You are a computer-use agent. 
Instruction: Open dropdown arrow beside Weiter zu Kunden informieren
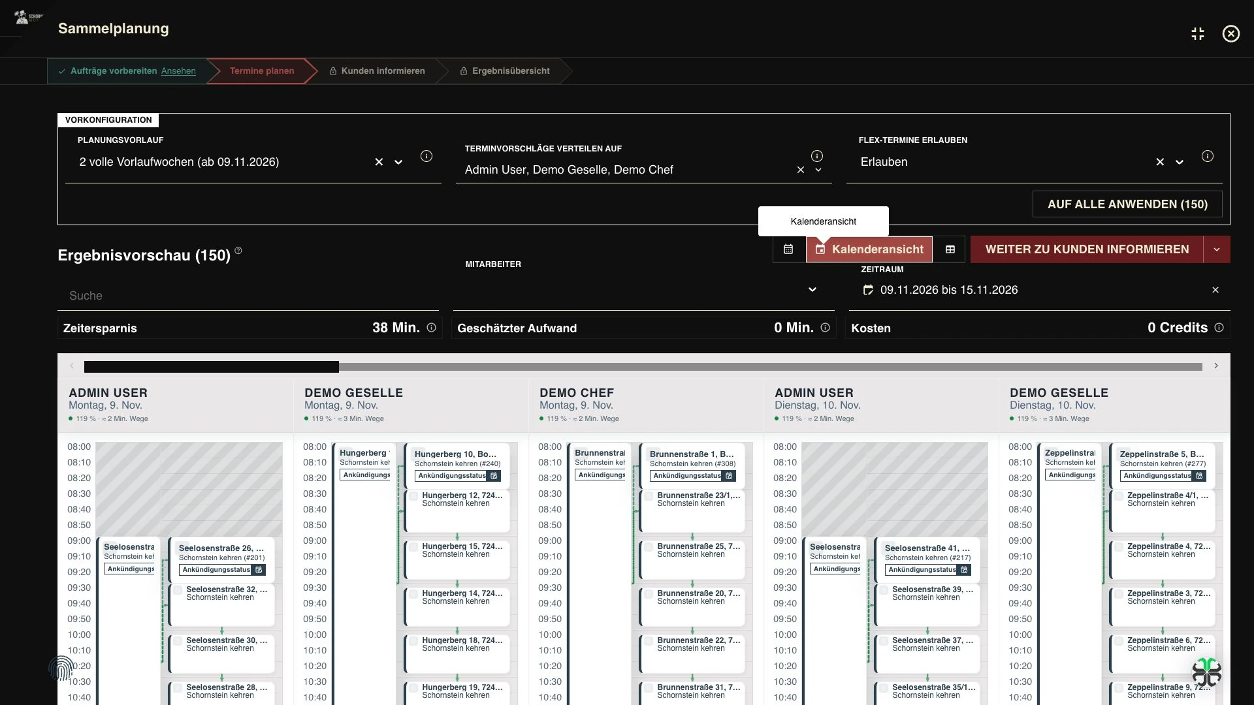point(1217,249)
